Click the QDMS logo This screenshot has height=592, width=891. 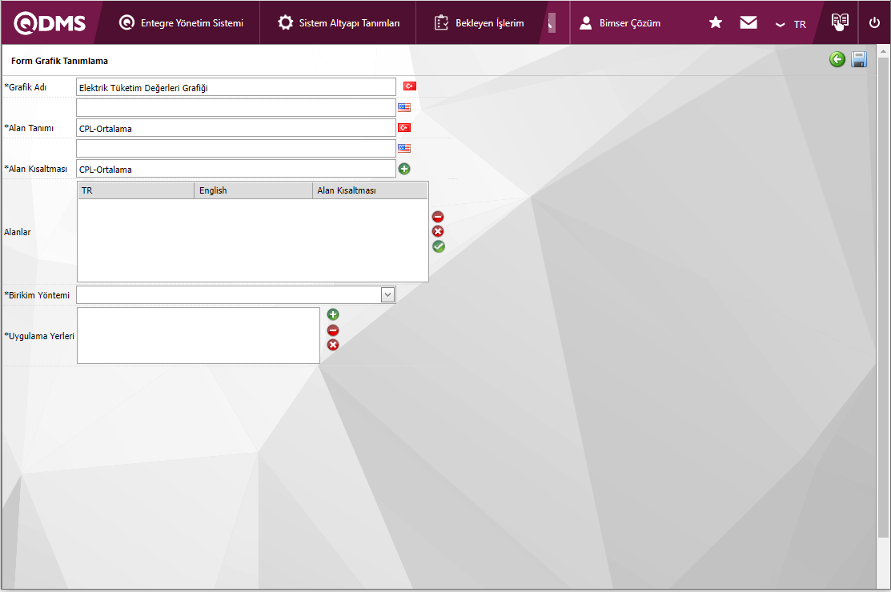click(50, 23)
